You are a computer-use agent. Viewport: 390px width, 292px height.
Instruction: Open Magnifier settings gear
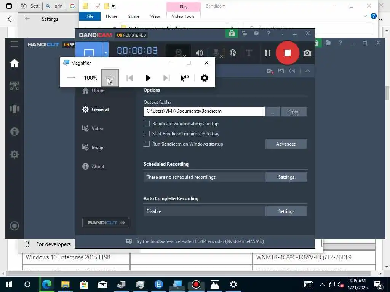coord(205,78)
